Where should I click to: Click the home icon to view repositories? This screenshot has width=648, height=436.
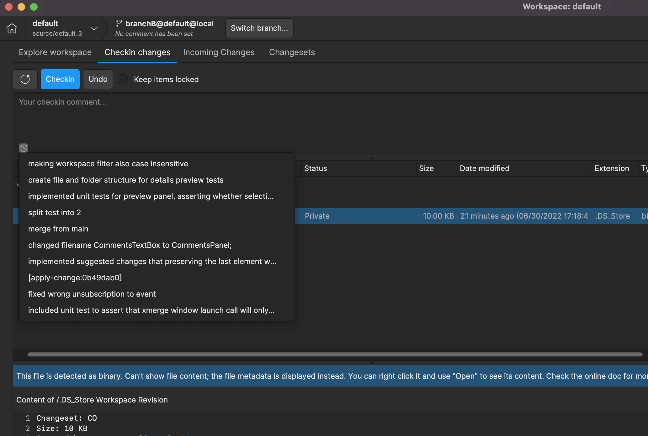[x=12, y=28]
